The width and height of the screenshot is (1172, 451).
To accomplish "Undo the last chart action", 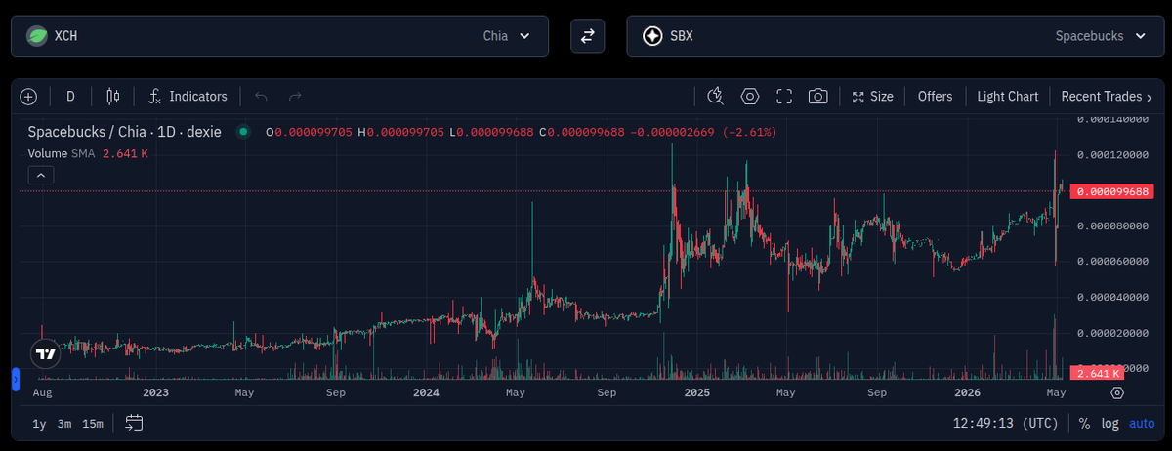I will pos(261,97).
